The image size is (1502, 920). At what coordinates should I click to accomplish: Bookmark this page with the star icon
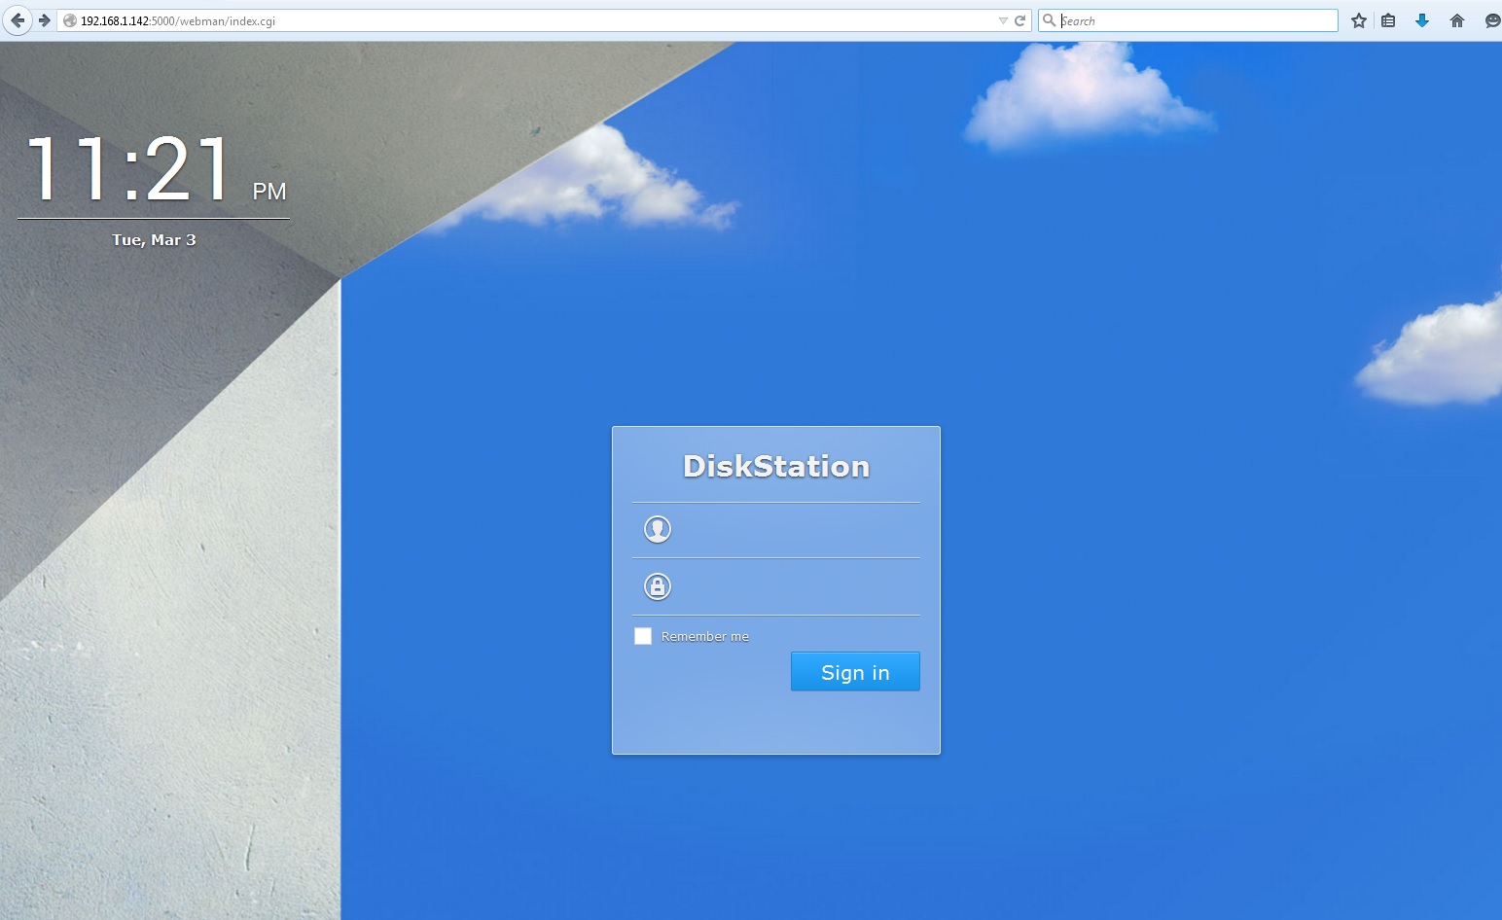[x=1359, y=20]
